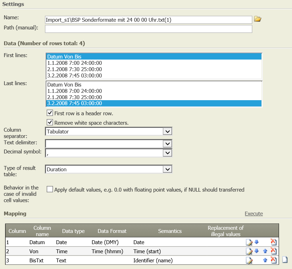Select '3.2.2008 7:45 03:00:00' in First lines
The image size is (292, 269).
pyautogui.click(x=154, y=76)
